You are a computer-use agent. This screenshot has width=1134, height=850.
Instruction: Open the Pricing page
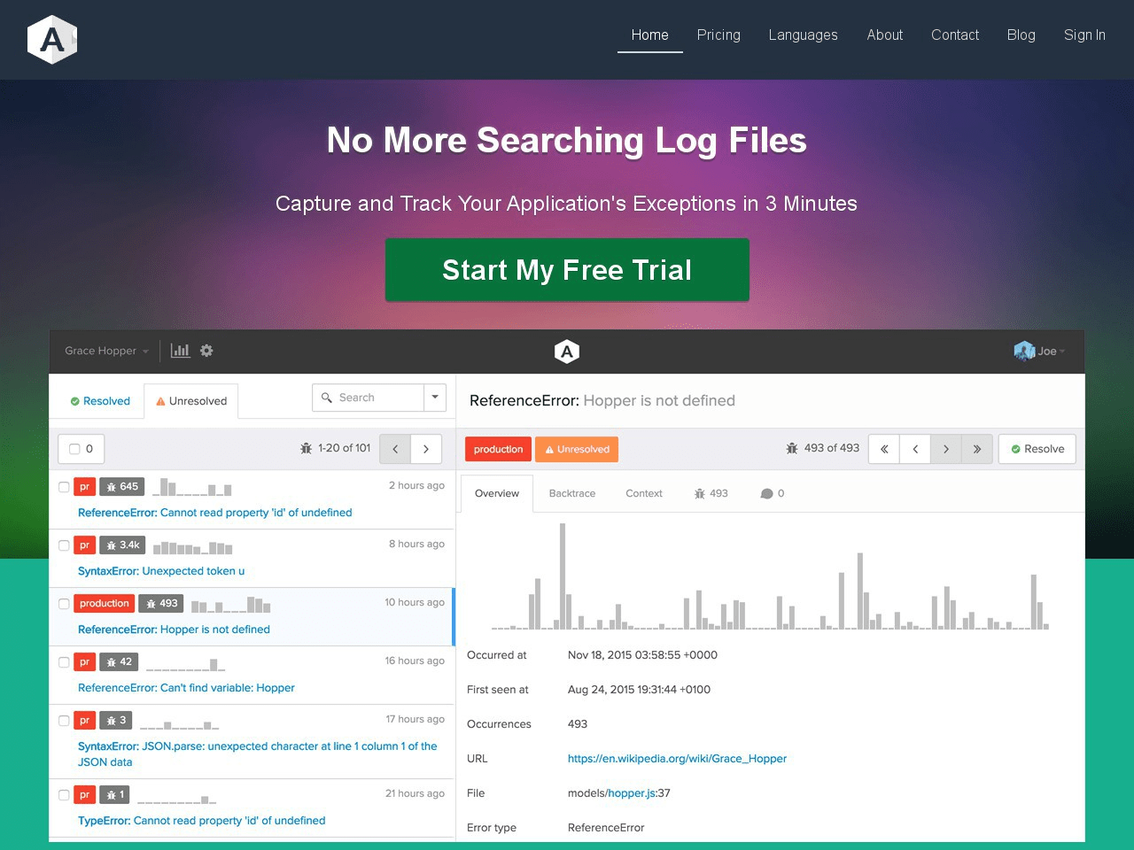(x=718, y=35)
